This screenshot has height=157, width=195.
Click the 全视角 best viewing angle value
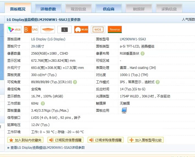(36, 89)
